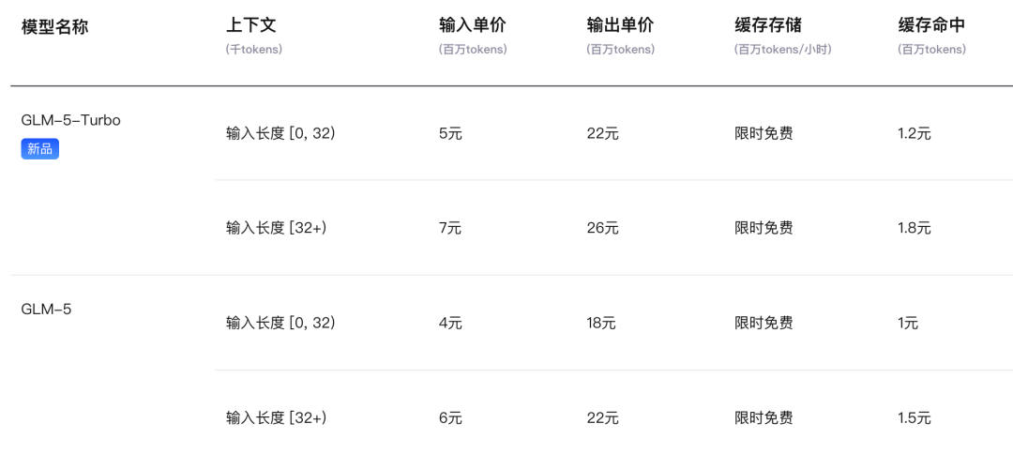Click the 1.5元 cache hit price
This screenshot has width=1013, height=454.
point(914,417)
